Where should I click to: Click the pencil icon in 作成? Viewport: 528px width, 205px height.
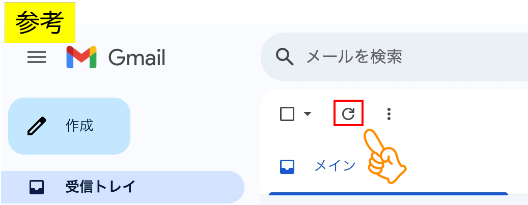click(37, 126)
